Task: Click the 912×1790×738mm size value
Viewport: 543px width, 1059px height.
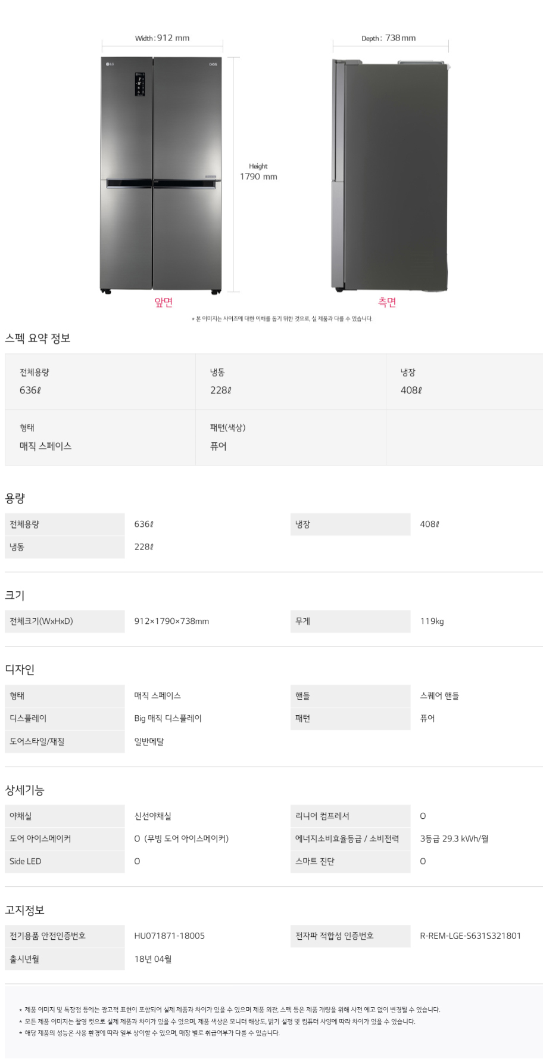Action: pyautogui.click(x=171, y=621)
